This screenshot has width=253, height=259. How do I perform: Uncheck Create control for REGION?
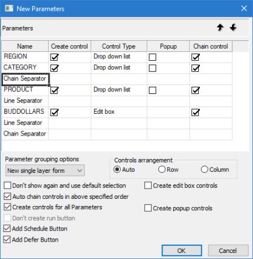54,57
